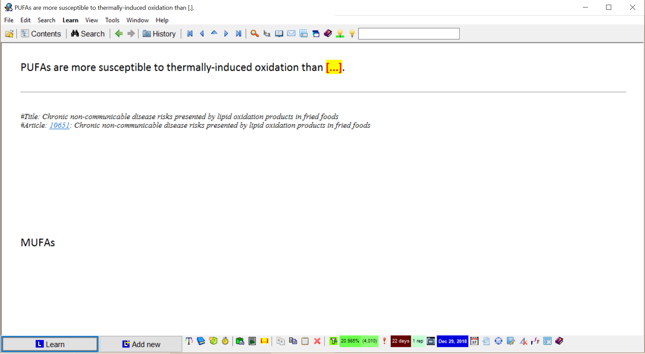Click the copy icon in bottom toolbar

click(293, 341)
